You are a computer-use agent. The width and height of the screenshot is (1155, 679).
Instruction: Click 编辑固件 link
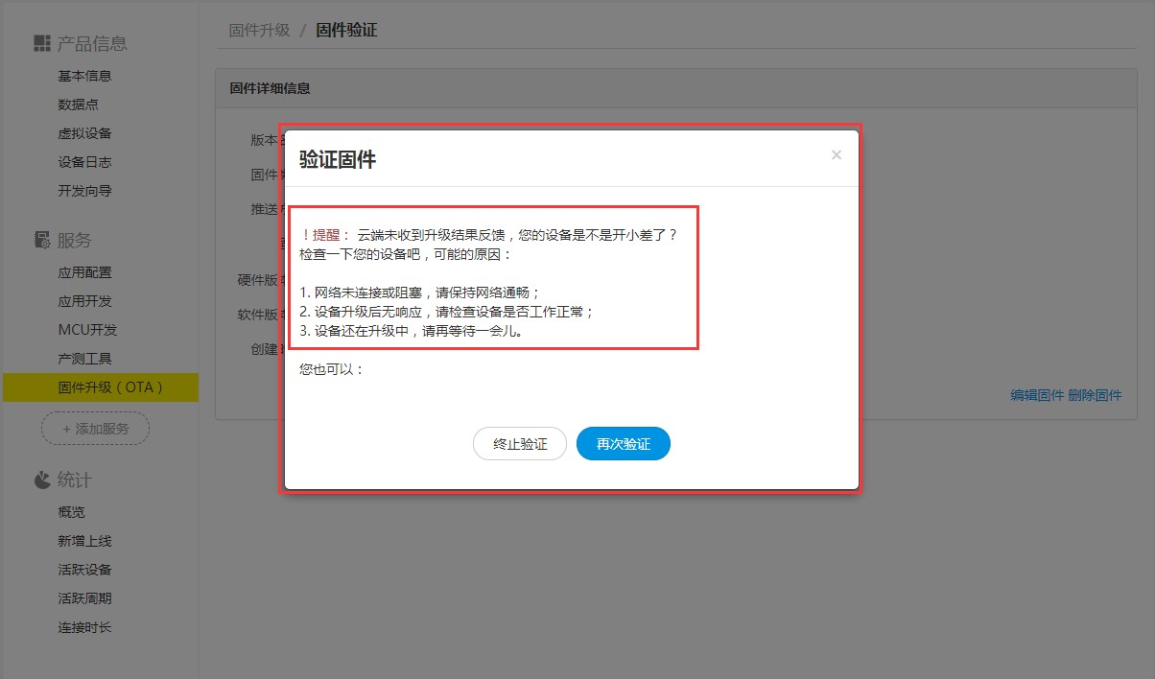(x=1037, y=395)
